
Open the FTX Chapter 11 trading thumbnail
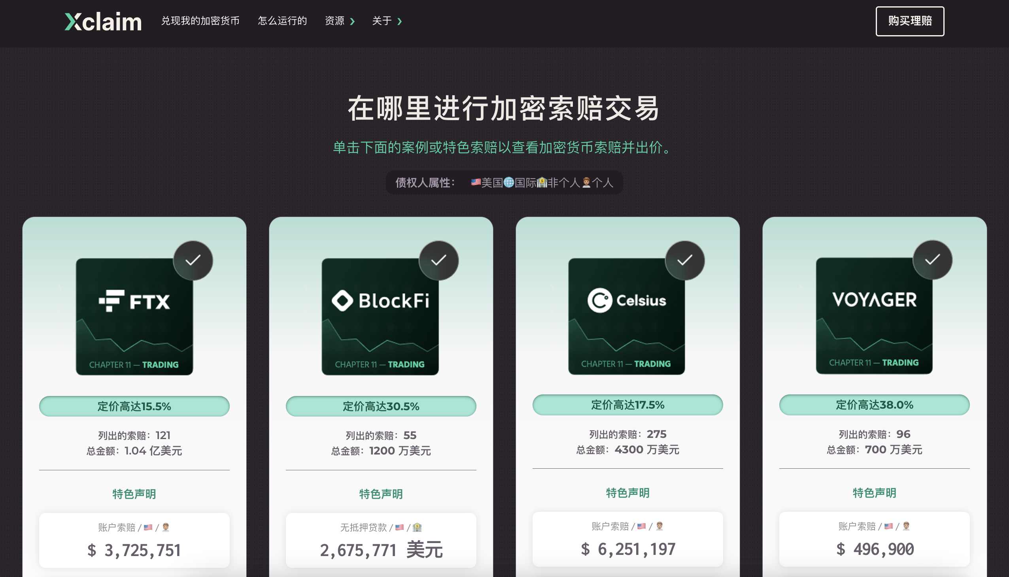pos(134,317)
